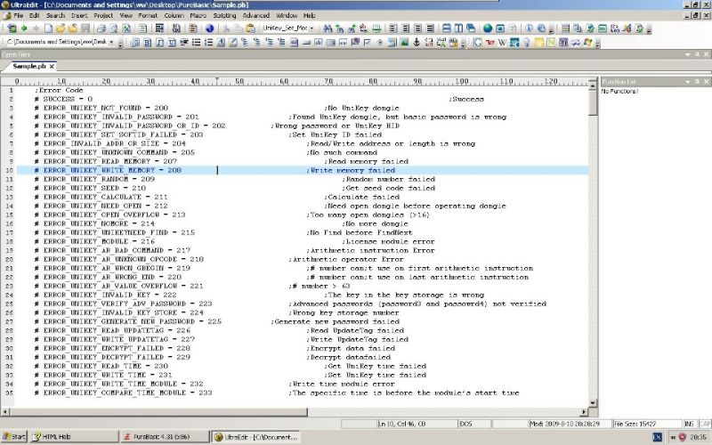This screenshot has width=712, height=445.
Task: Click the New File icon in toolbar
Action: 48,28
